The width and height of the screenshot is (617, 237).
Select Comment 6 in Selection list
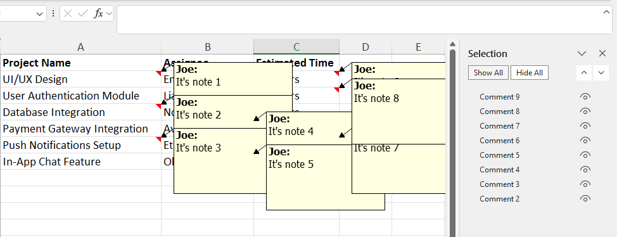coord(499,141)
